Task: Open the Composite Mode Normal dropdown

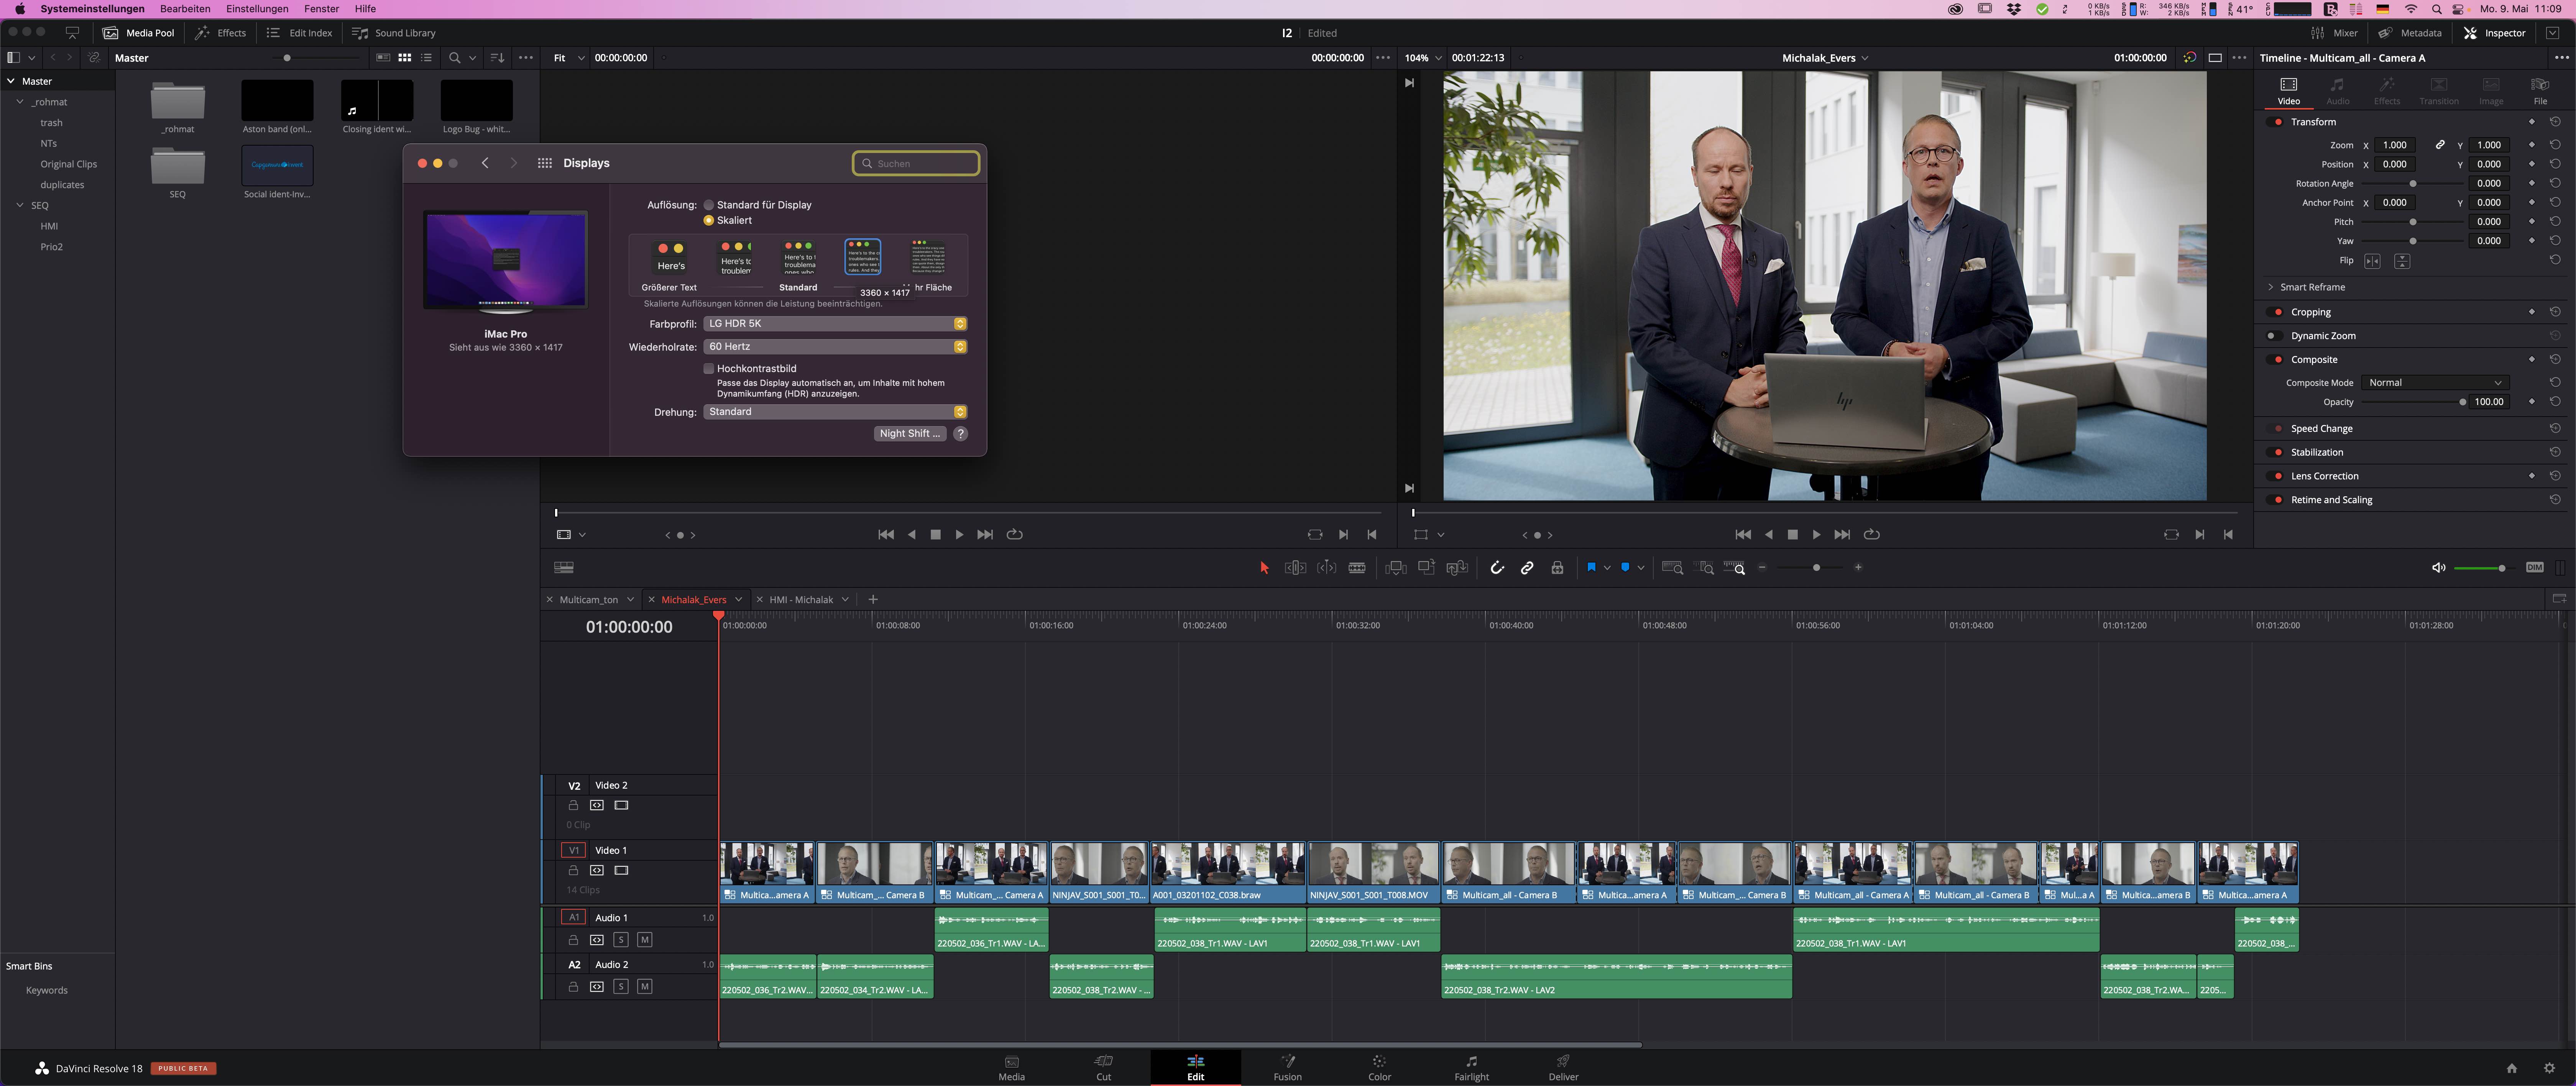Action: click(2434, 383)
